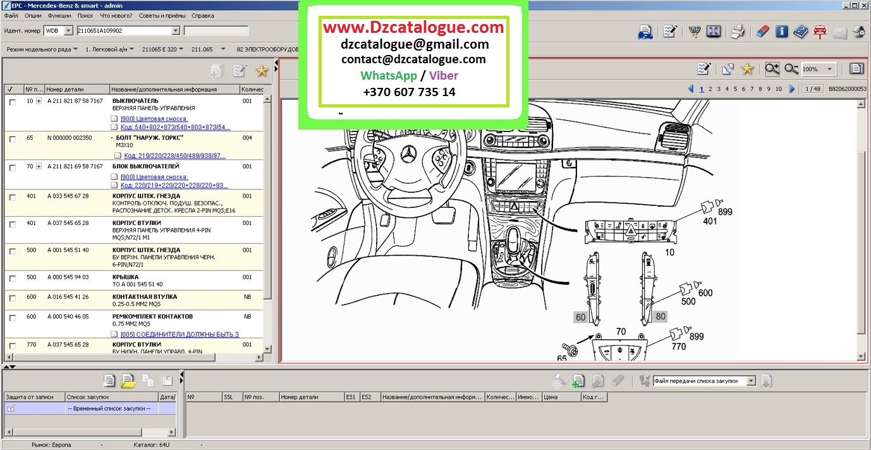871x450 pixels.
Task: Select the 'Временный список закупки' row
Action: (90, 409)
